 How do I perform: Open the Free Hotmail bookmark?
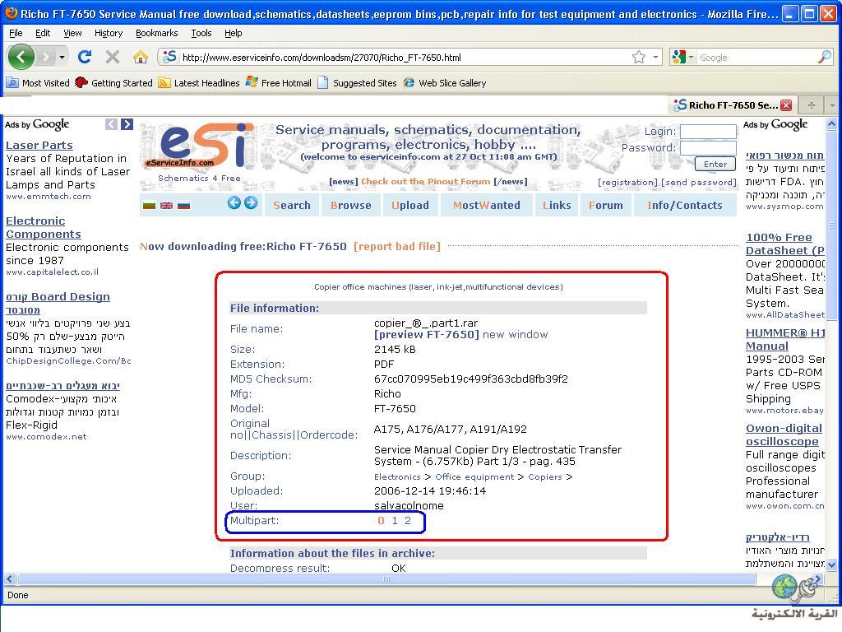click(279, 83)
